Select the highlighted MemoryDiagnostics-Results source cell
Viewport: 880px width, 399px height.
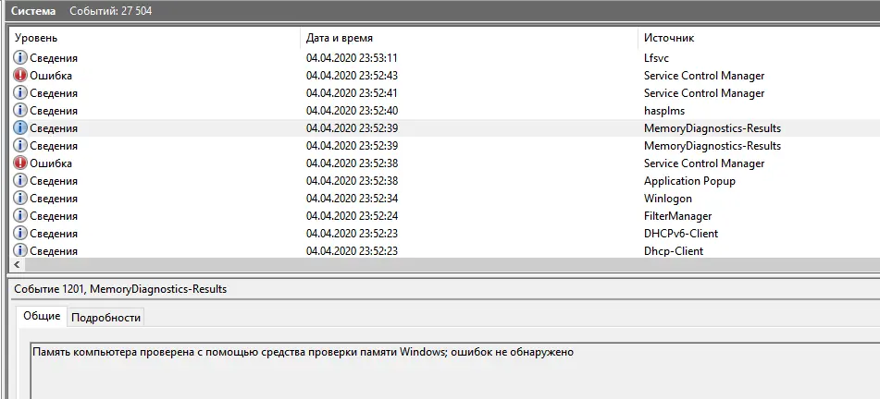[713, 128]
